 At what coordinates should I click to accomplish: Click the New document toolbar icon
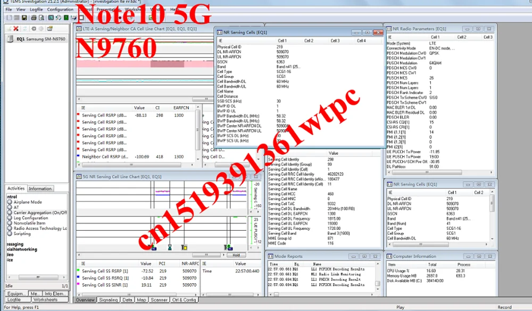[x=9, y=18]
